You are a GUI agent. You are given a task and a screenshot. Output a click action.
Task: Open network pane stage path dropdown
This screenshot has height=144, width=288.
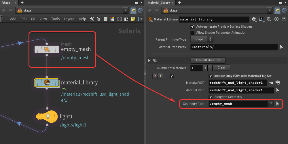[126, 10]
